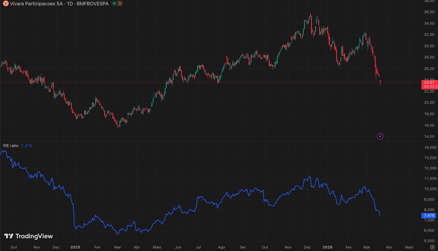Click the green market status dot
The height and width of the screenshot is (251, 438).
(x=114, y=3)
